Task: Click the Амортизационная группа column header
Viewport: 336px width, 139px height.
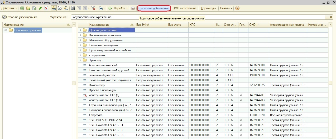Action: pyautogui.click(x=288, y=25)
